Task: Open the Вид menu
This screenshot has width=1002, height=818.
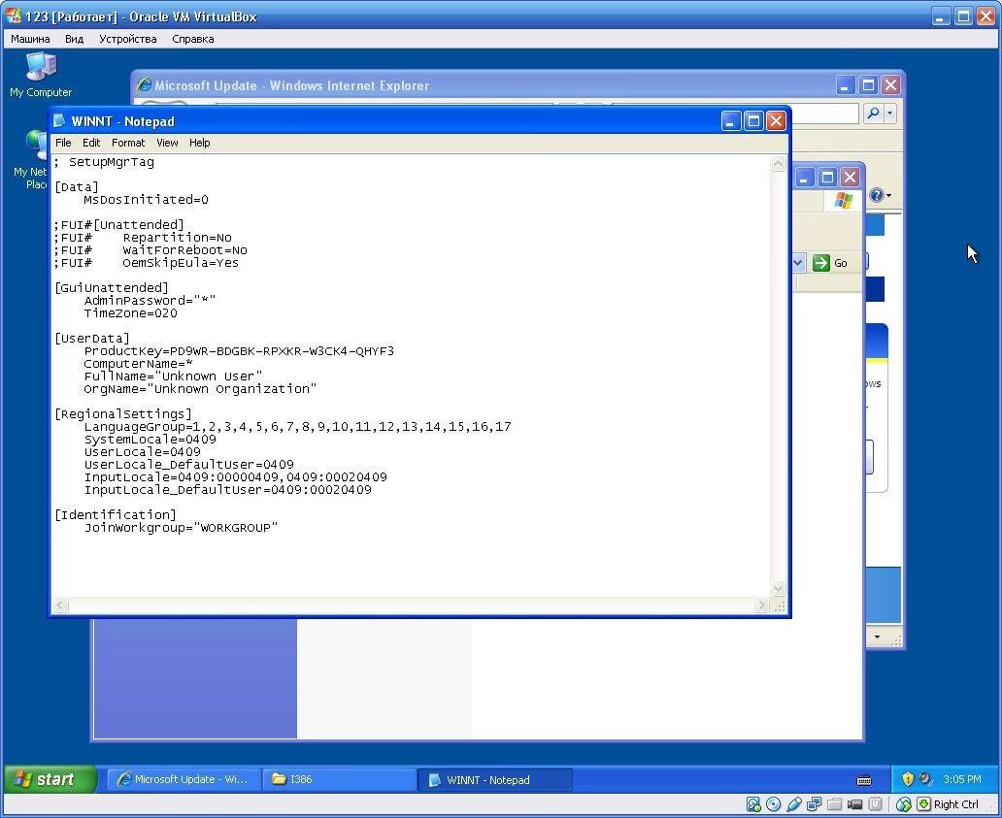Action: (x=74, y=39)
